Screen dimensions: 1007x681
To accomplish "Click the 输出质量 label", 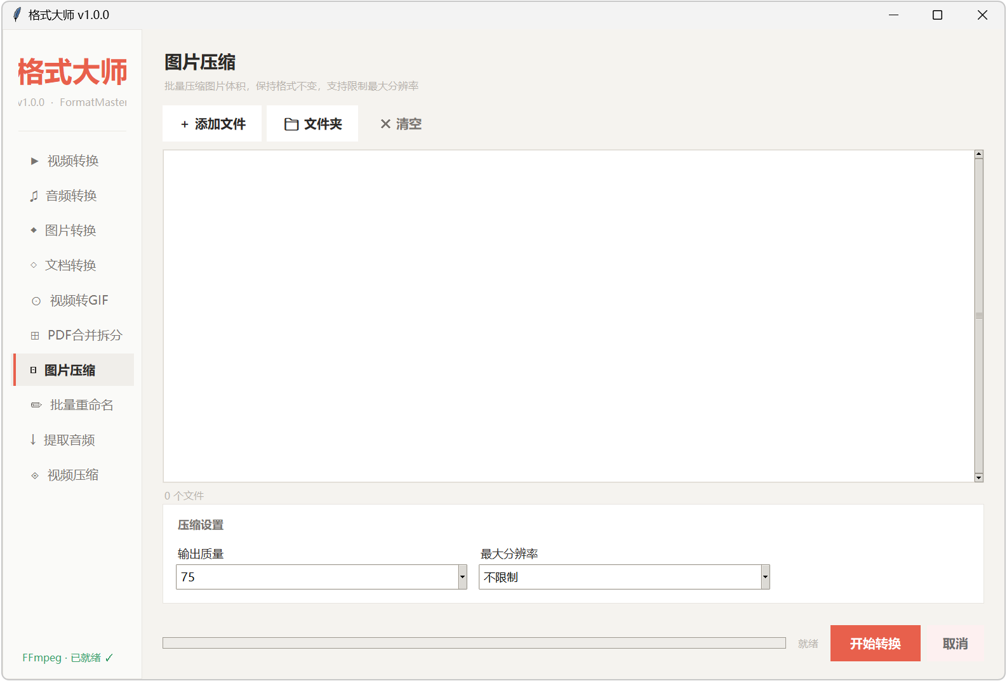I will pyautogui.click(x=201, y=554).
